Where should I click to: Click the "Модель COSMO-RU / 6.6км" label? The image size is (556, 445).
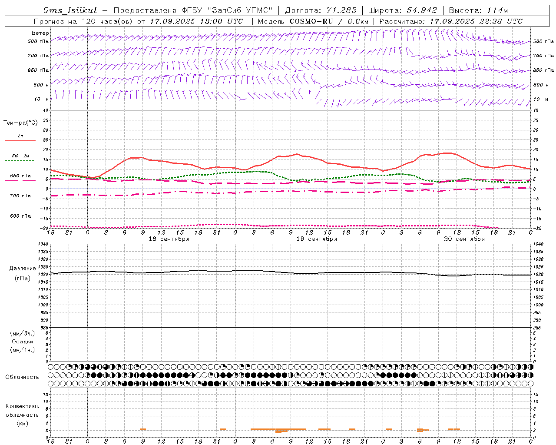(313, 21)
